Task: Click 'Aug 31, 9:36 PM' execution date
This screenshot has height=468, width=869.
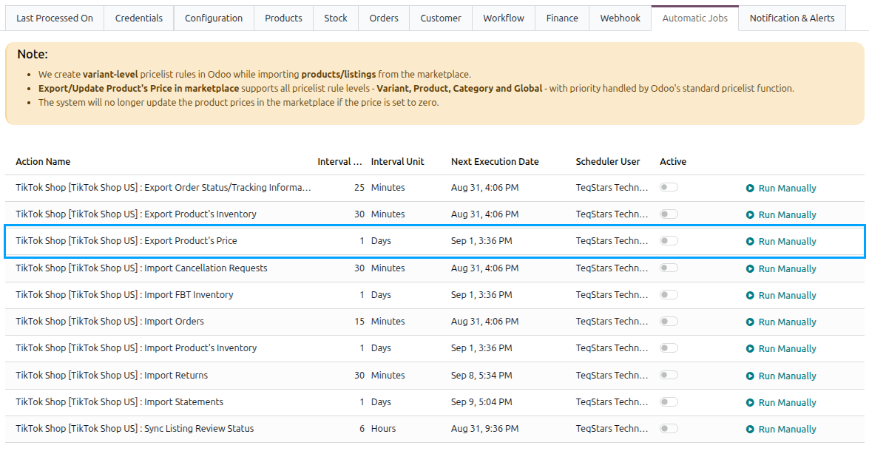Action: (485, 428)
